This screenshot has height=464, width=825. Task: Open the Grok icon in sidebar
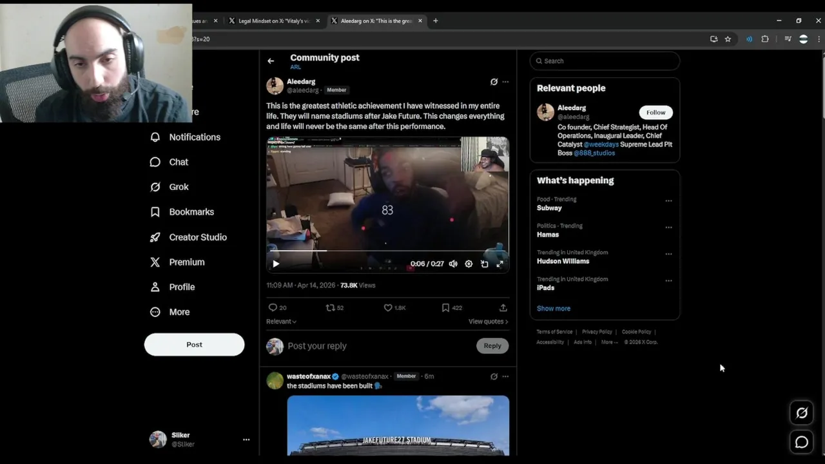(155, 187)
